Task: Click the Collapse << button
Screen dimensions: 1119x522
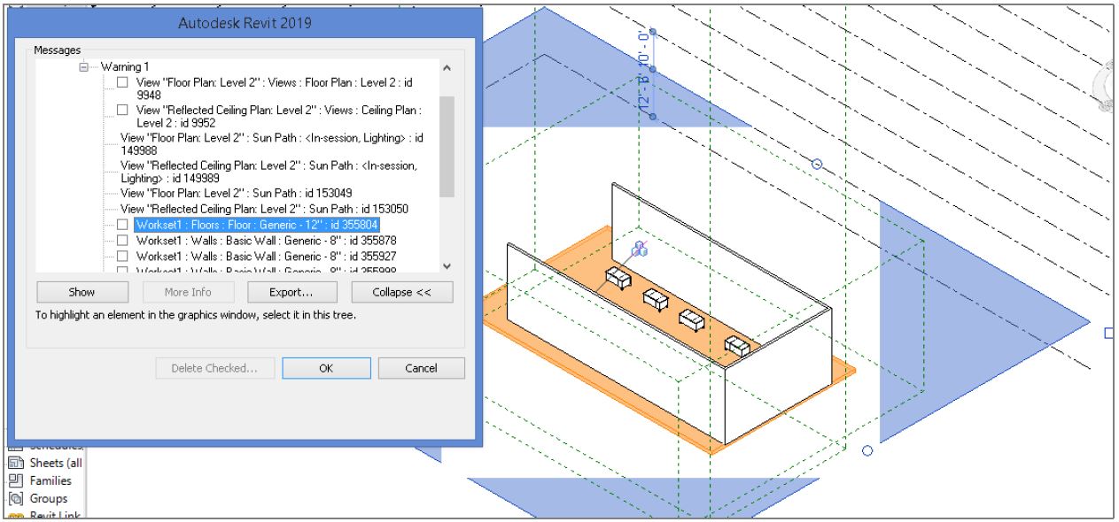Action: click(x=402, y=292)
